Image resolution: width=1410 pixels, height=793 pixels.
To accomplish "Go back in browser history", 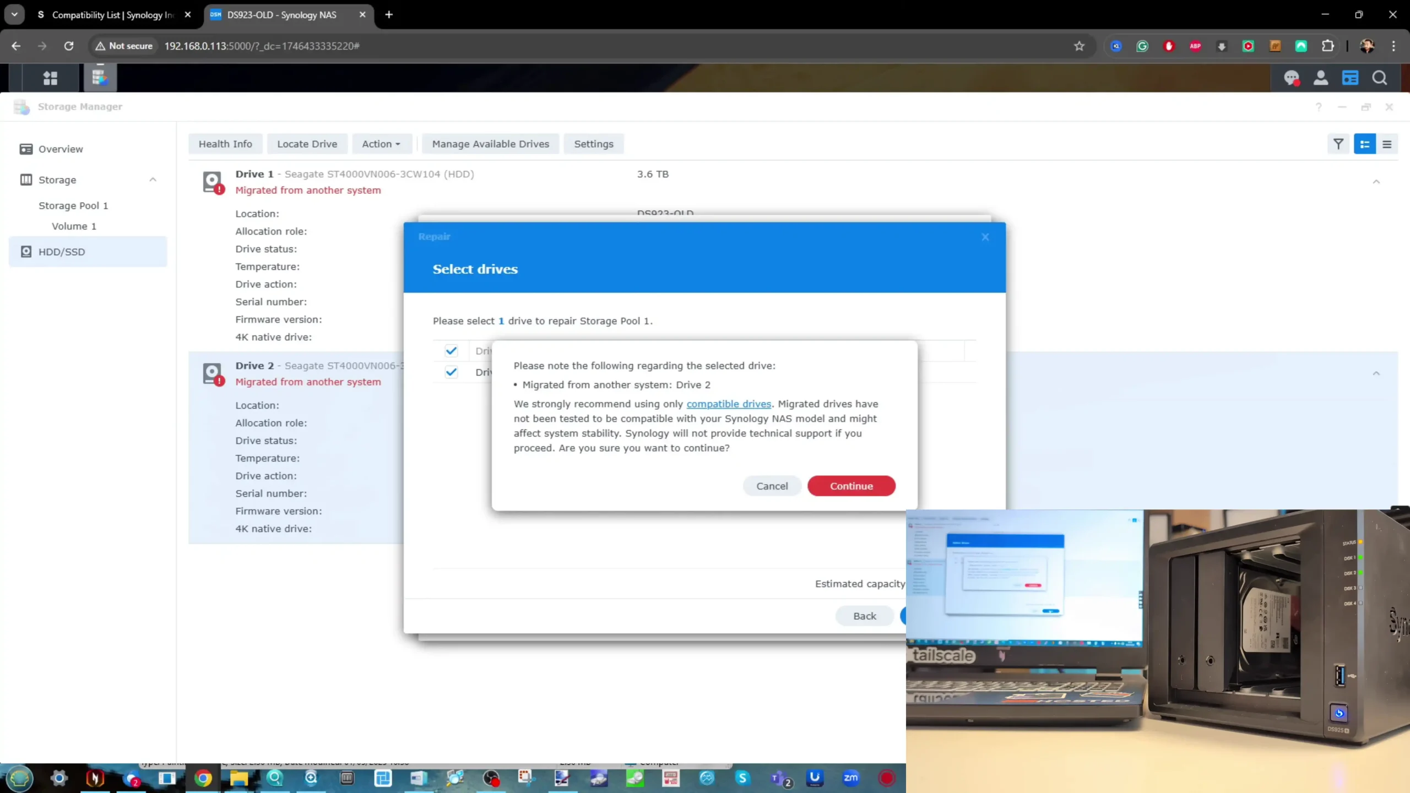I will coord(16,46).
